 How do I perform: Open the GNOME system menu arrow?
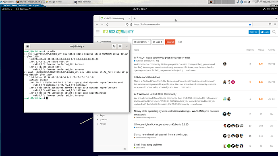tap(276, 9)
